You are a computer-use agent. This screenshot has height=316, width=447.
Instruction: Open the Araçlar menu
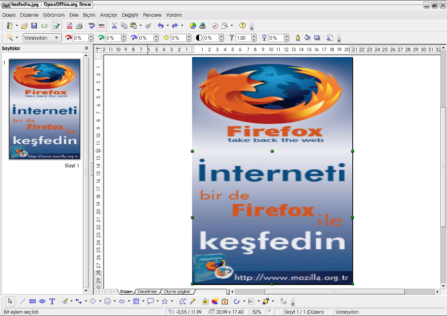[x=109, y=15]
